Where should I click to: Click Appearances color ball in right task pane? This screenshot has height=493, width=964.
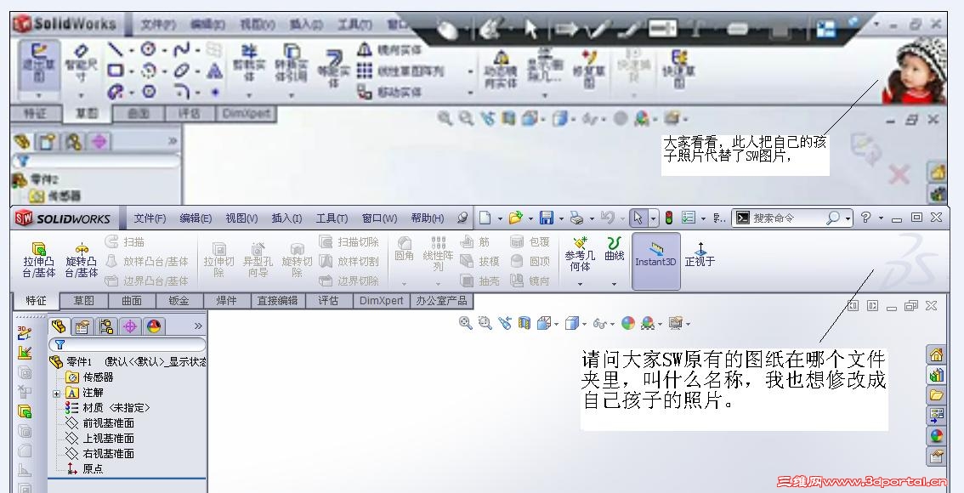(x=936, y=436)
